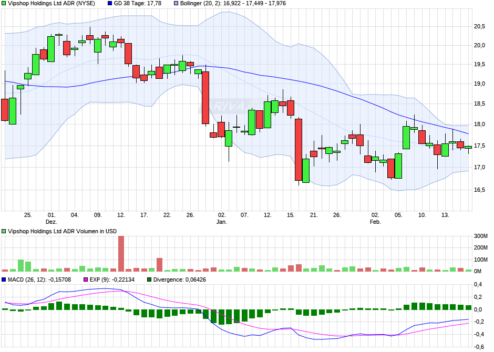The image size is (494, 352).
Task: Click the '05.' date axis label
Action: pos(398,215)
